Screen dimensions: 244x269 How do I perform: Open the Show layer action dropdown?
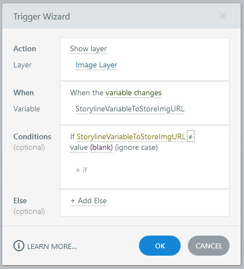coord(88,49)
